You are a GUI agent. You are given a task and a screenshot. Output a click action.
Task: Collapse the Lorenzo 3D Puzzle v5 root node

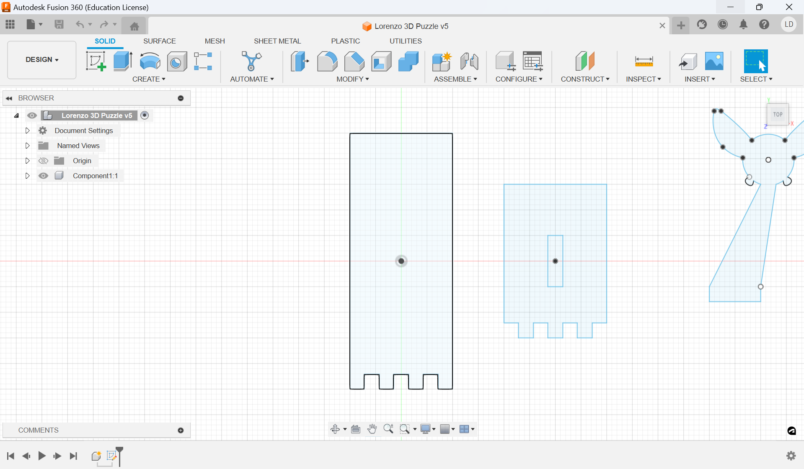16,115
